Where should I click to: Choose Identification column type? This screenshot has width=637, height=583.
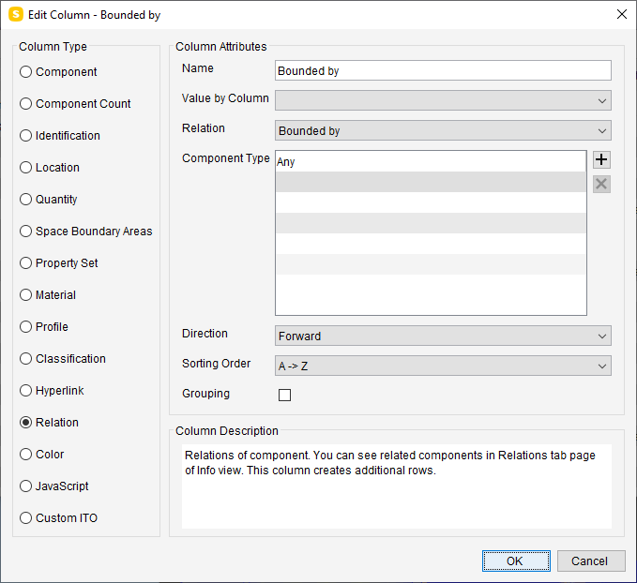(25, 136)
